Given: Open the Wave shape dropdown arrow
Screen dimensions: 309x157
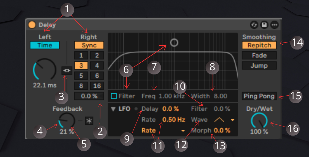Looking at the screenshot, I should pos(233,120).
